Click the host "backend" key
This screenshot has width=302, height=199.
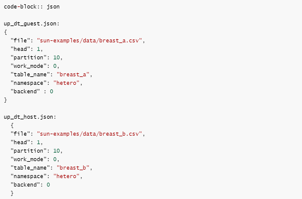coord(25,184)
